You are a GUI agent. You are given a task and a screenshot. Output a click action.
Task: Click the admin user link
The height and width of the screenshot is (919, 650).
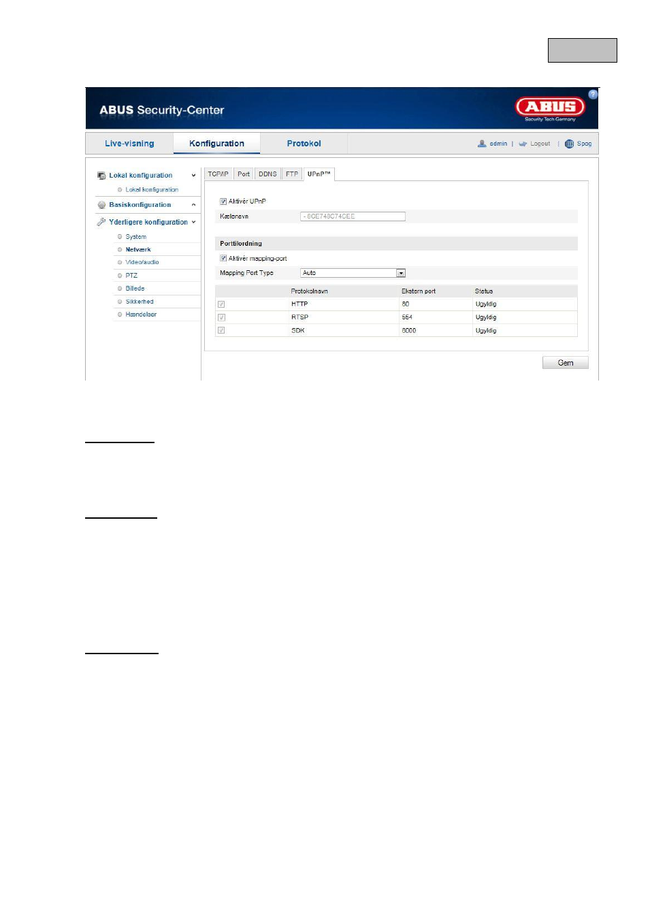pos(498,144)
